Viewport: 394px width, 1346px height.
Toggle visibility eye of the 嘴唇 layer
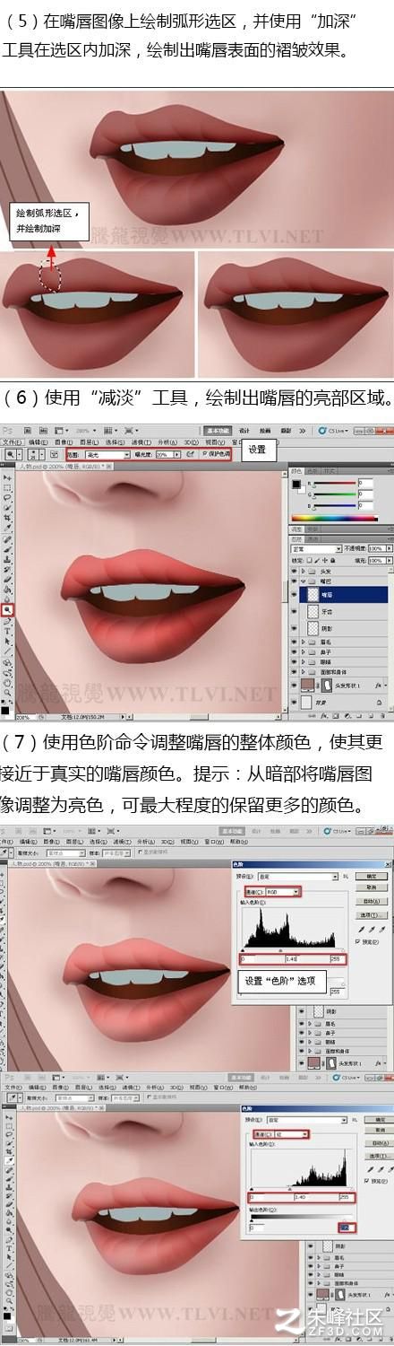tap(293, 594)
